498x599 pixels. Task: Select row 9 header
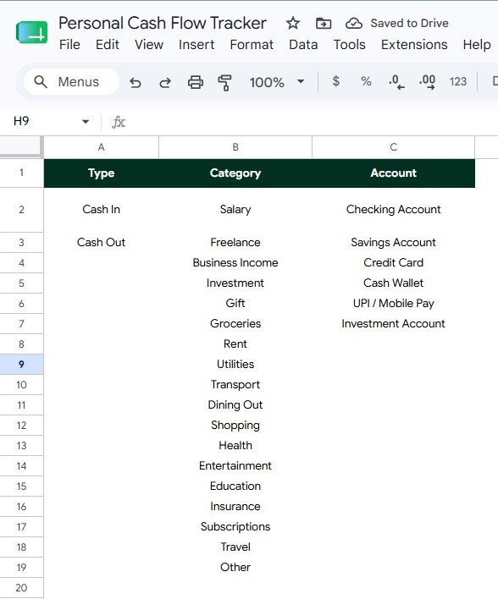click(21, 364)
